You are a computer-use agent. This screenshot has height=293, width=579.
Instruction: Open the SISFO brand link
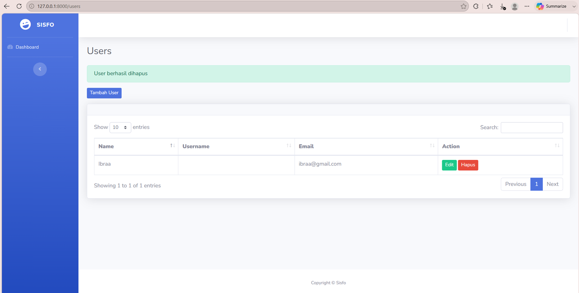pyautogui.click(x=37, y=25)
